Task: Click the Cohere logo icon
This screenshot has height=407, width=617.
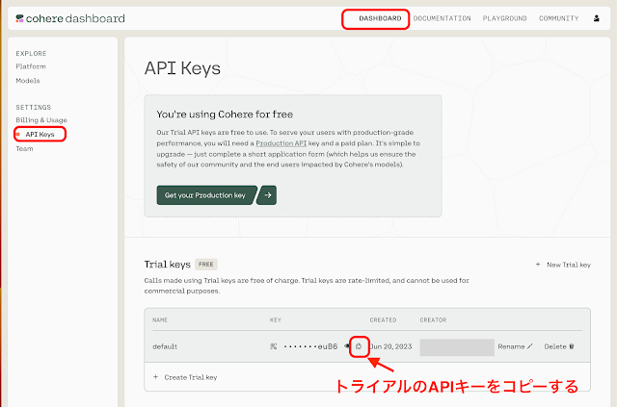Action: point(19,18)
